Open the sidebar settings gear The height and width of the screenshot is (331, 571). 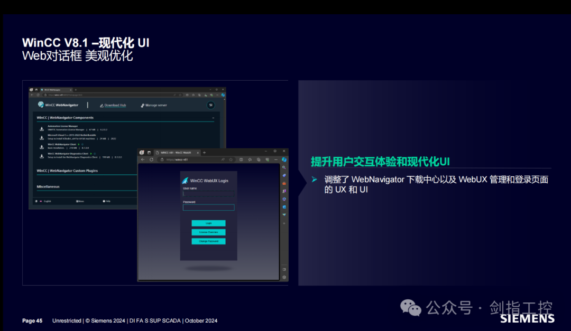[x=284, y=277]
